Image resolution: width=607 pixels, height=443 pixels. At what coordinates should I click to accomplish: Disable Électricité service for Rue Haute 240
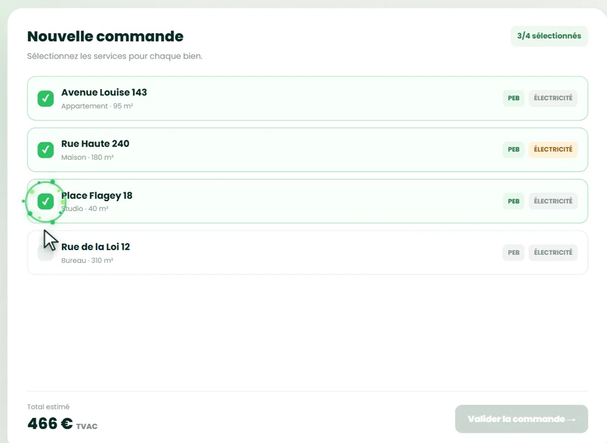(x=553, y=150)
